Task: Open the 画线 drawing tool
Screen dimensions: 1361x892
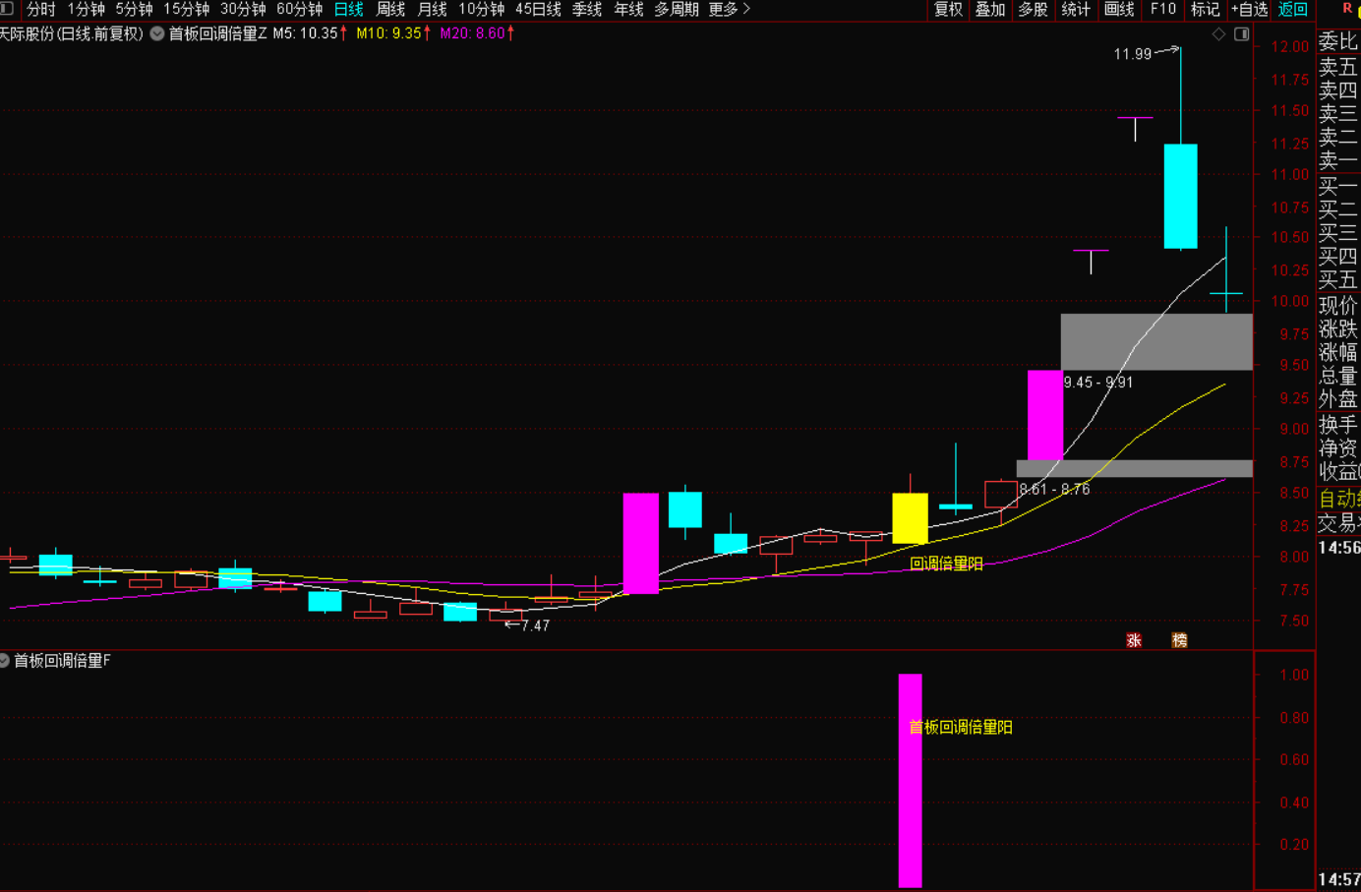Action: point(1119,10)
